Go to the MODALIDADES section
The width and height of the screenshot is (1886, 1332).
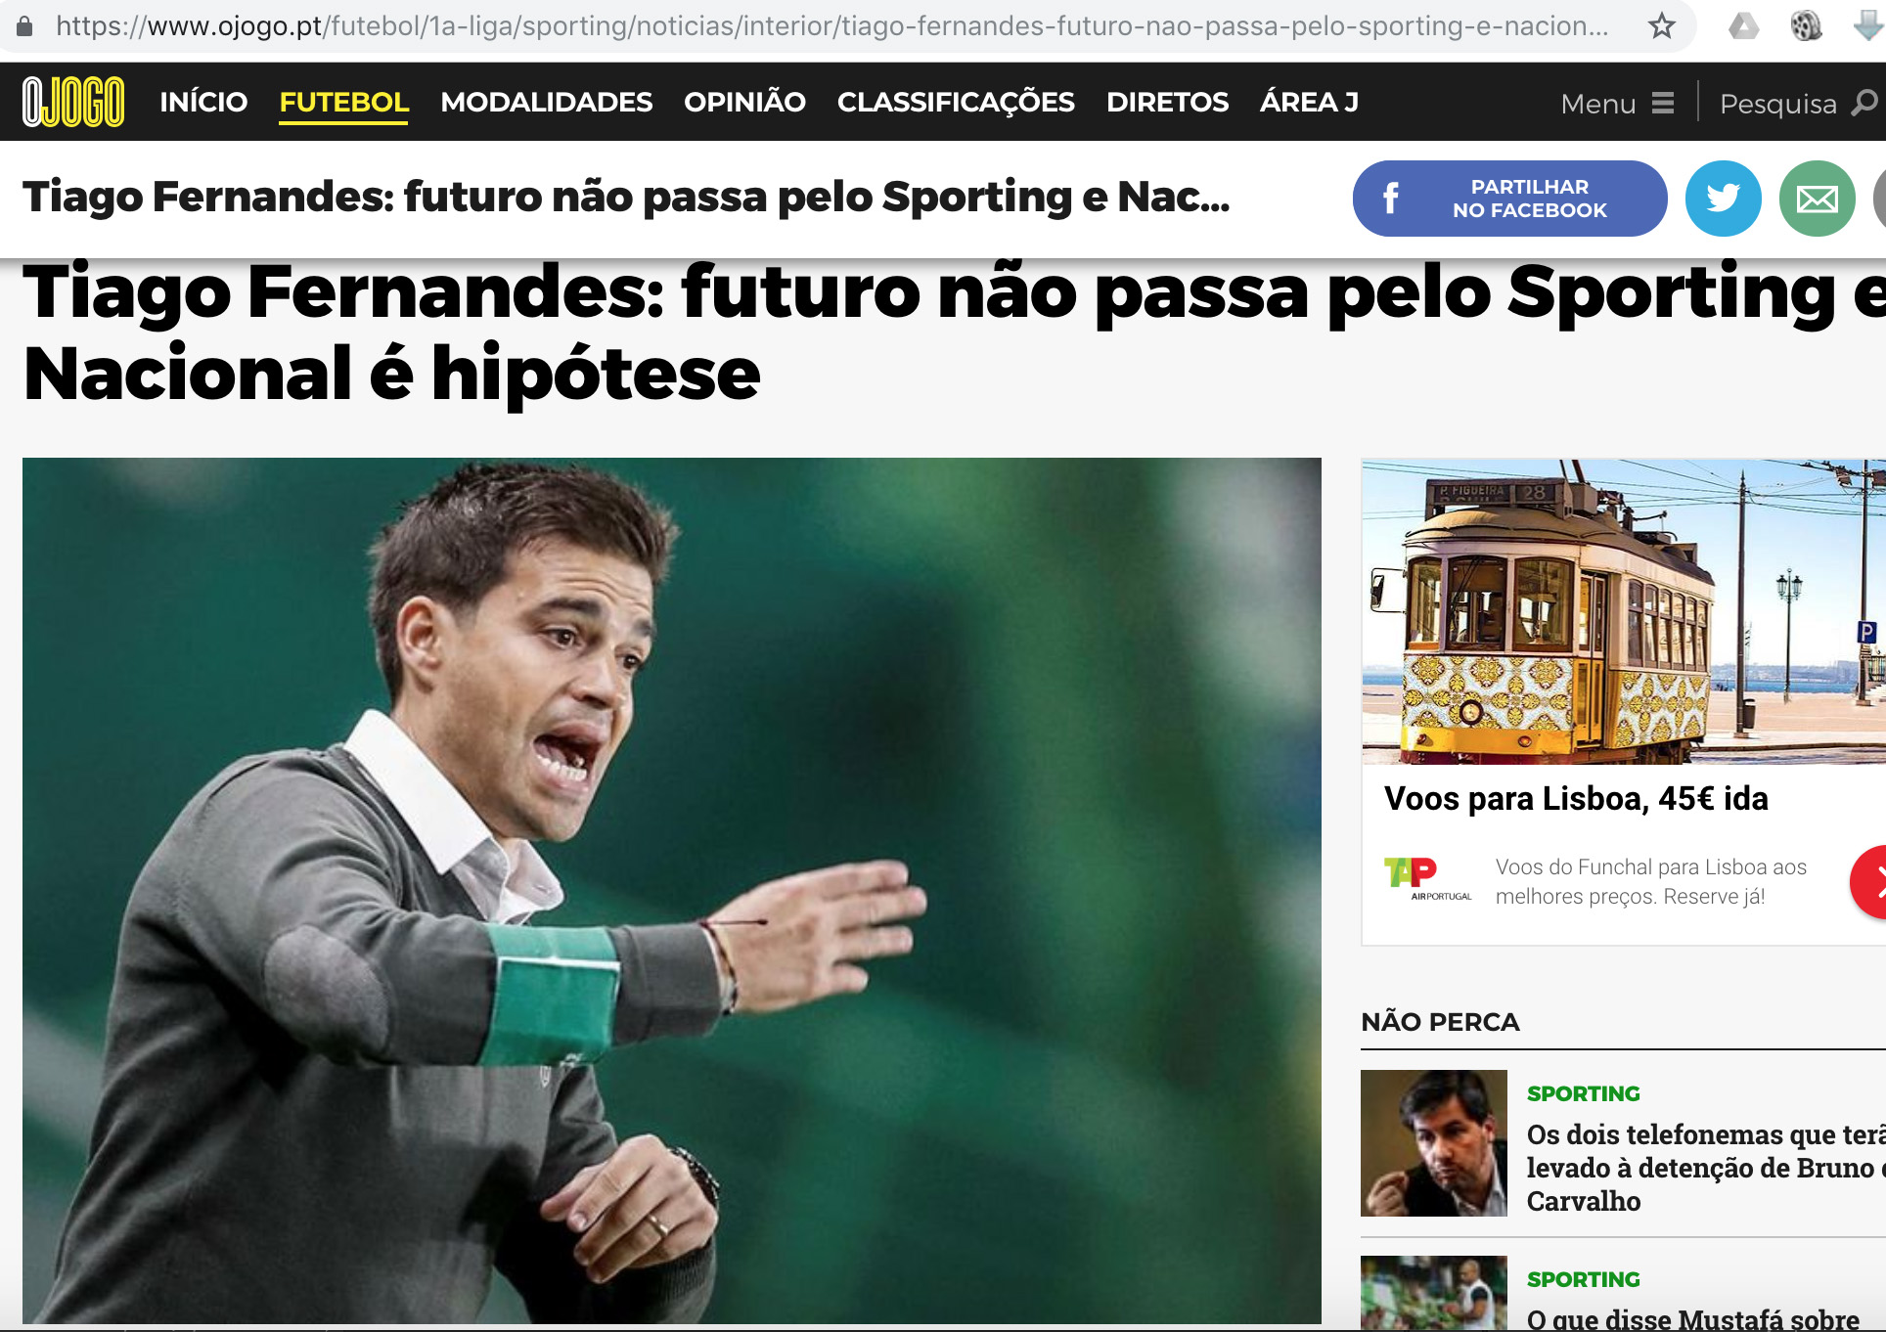point(546,103)
